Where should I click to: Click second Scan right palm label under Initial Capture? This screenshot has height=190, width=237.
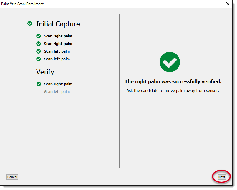[x=58, y=44]
